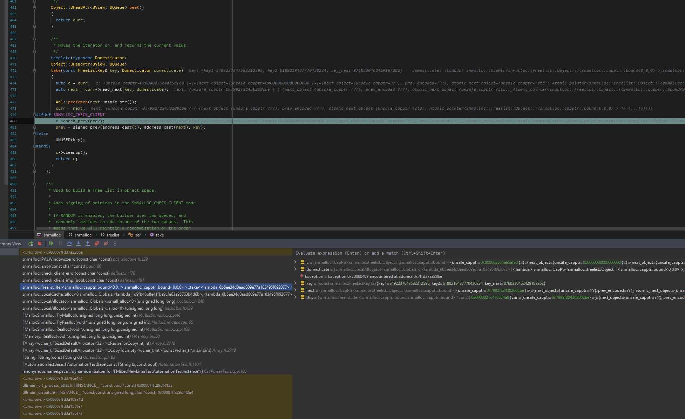Select the TArray ResizeForCopy frame
Screen dimensions: 685x419
[156, 343]
